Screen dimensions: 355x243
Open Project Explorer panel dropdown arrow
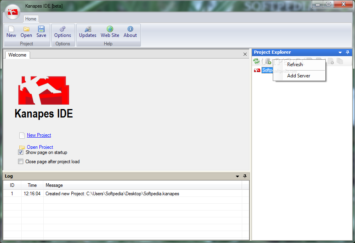[x=340, y=53]
